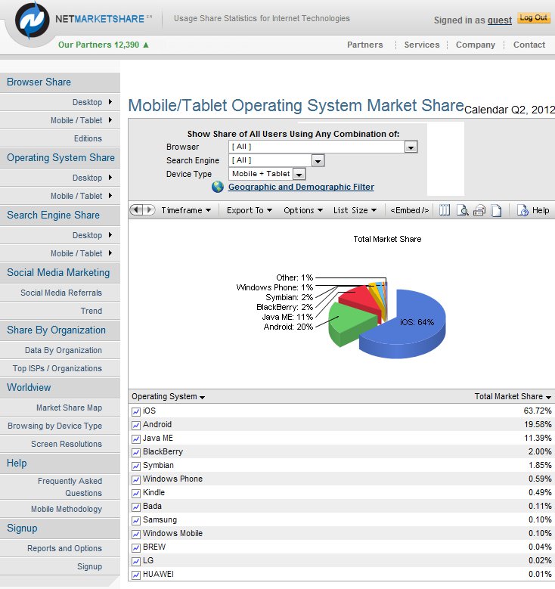This screenshot has width=555, height=589.
Task: Click the Embed toolbar item
Action: [x=409, y=210]
